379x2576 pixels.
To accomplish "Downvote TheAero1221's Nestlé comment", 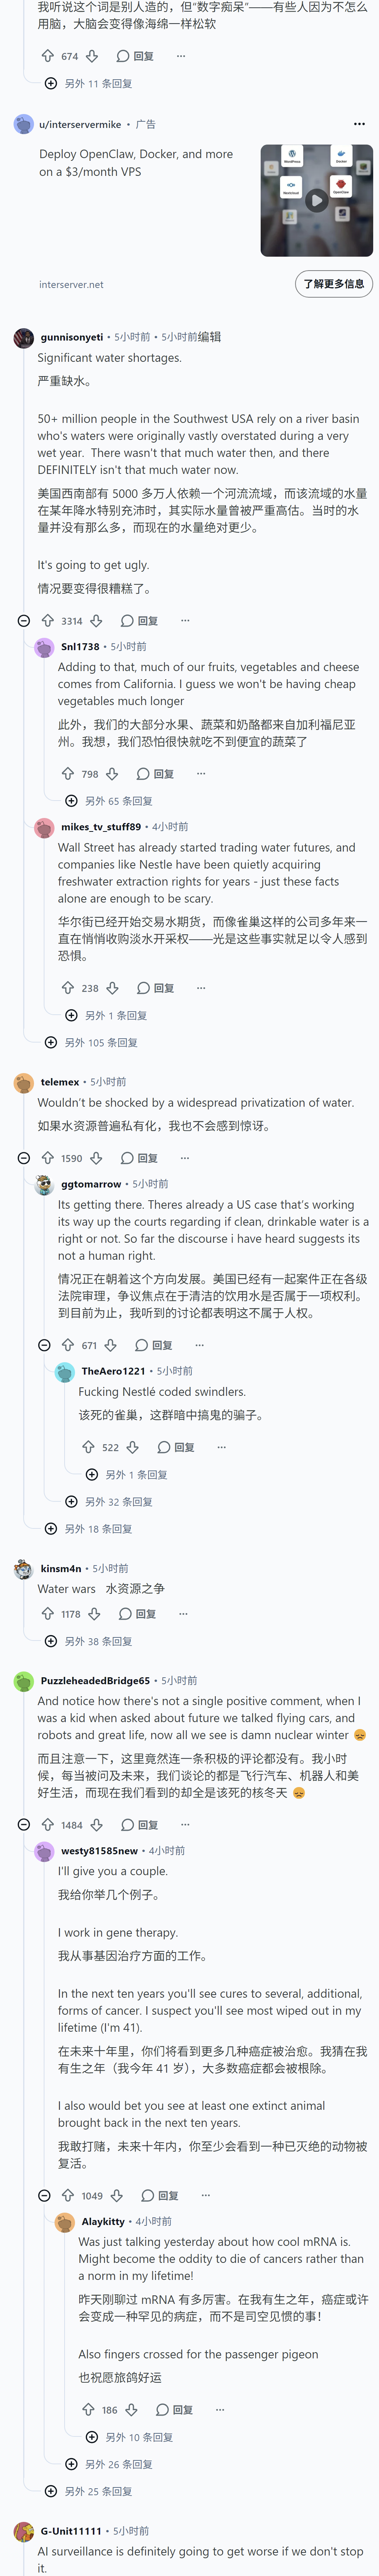I will pyautogui.click(x=132, y=1447).
